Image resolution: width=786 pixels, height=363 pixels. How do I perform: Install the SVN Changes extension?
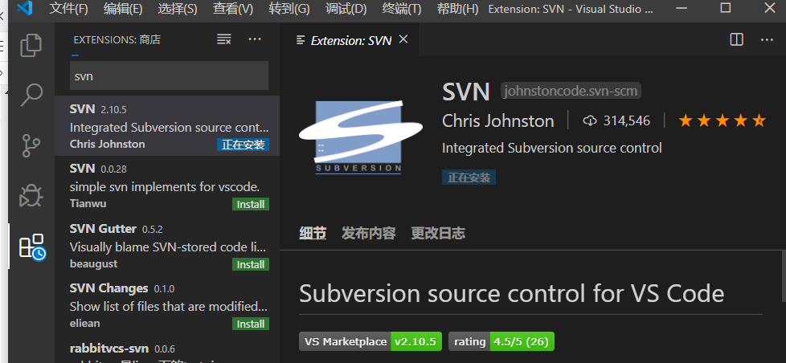tap(251, 324)
